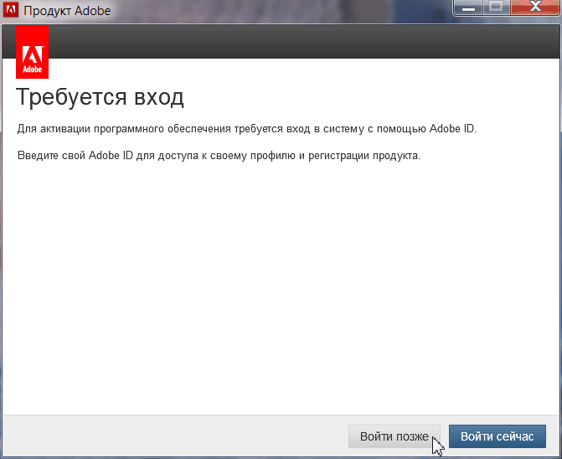Click the gray footer left of Войти позже
This screenshot has width=562, height=459.
(168, 436)
